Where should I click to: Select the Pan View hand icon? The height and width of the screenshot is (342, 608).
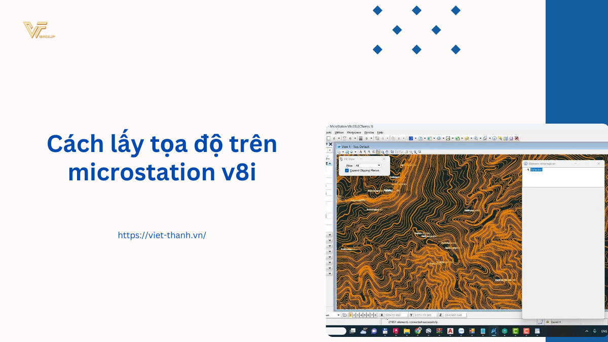pyautogui.click(x=387, y=152)
